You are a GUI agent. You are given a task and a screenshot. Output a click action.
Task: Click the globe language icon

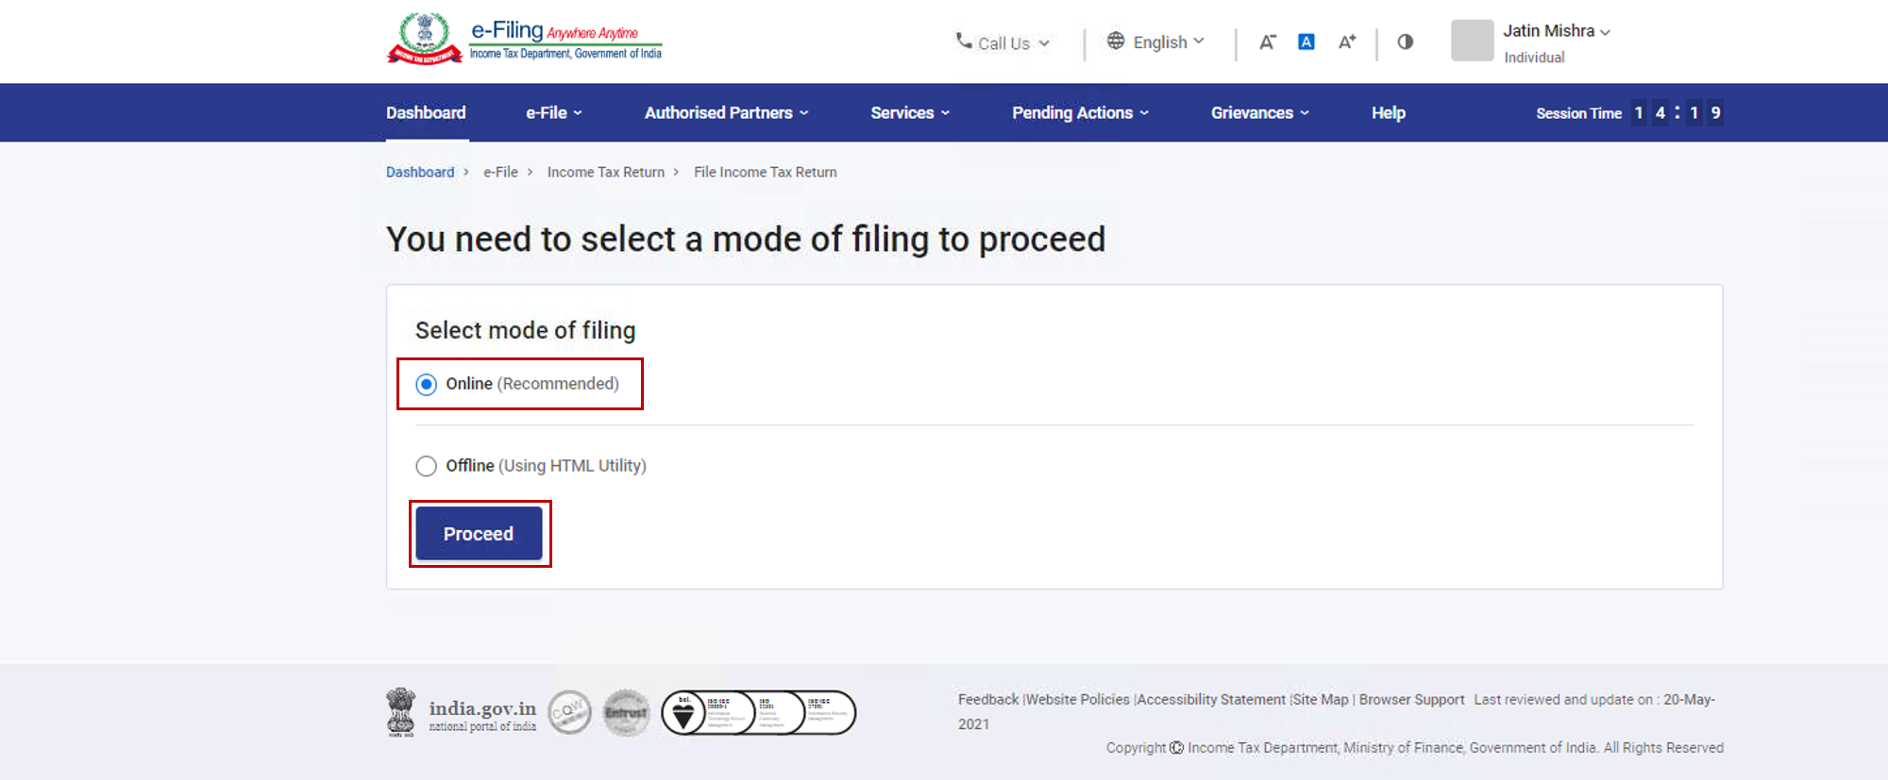click(1116, 41)
